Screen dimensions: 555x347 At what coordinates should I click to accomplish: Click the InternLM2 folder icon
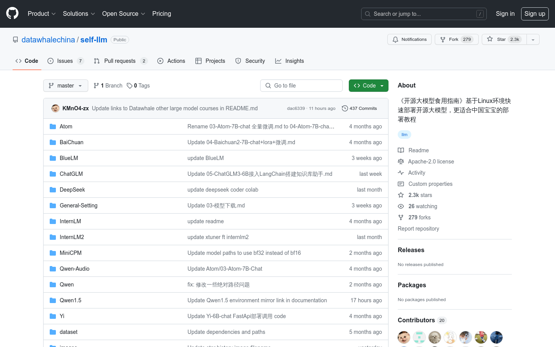(x=53, y=237)
